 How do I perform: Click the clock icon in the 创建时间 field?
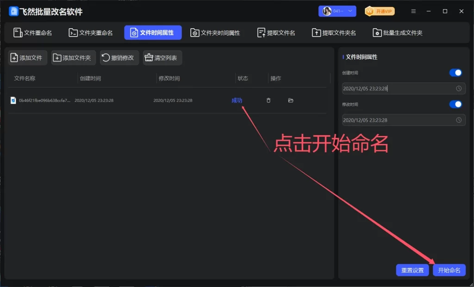pyautogui.click(x=459, y=88)
